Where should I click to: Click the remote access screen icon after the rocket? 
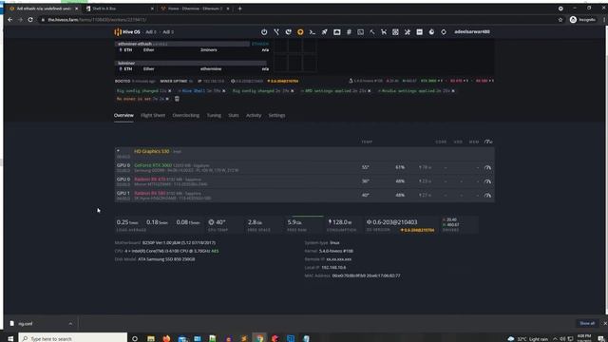336,31
